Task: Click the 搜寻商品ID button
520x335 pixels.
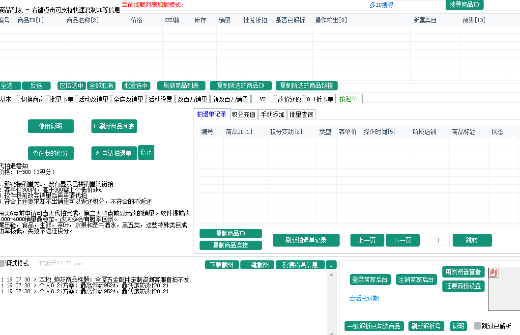Action: tap(464, 5)
